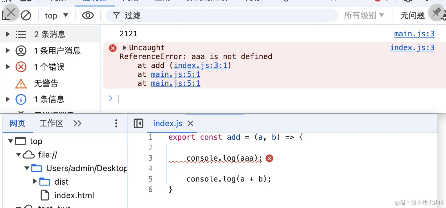Collapse the top frame tree node
The image size is (446, 208).
tap(11, 141)
